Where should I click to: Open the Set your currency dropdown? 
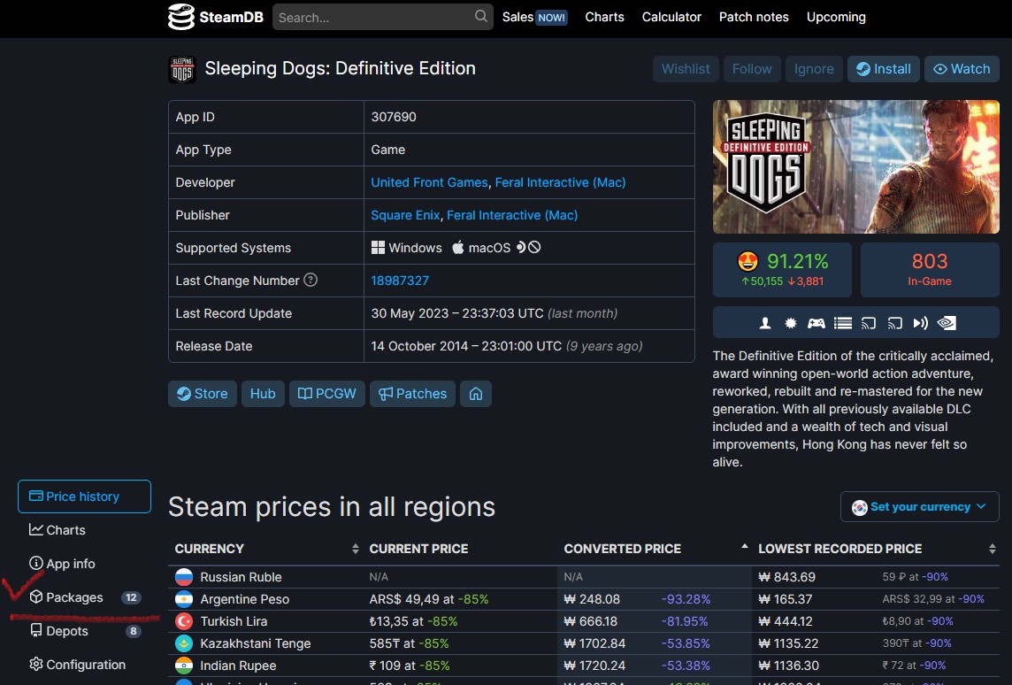click(920, 507)
